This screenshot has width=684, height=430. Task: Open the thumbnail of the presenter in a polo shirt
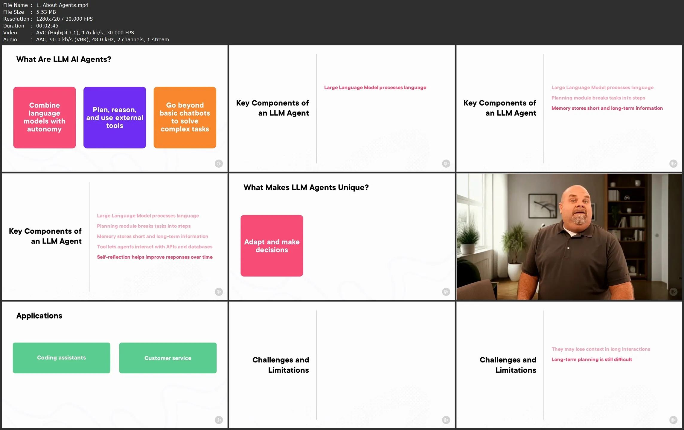[569, 237]
